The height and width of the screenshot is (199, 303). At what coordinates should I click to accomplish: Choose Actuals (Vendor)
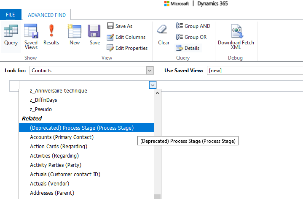[x=86, y=183]
